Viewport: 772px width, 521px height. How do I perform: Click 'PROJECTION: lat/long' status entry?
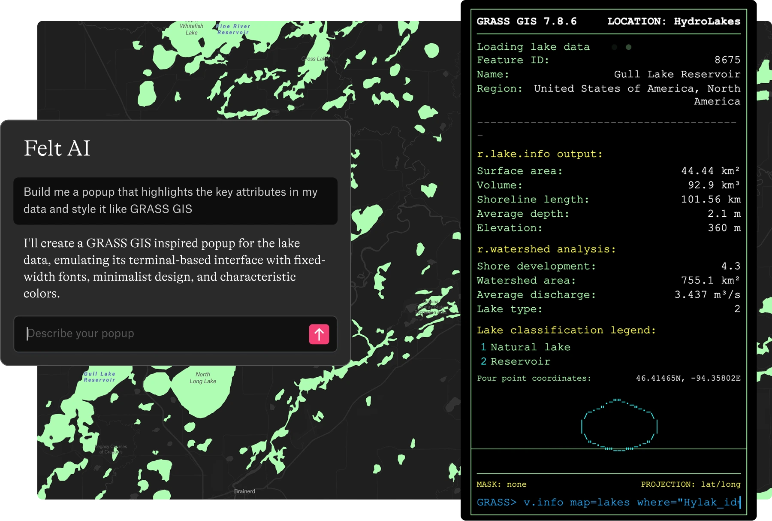click(691, 484)
